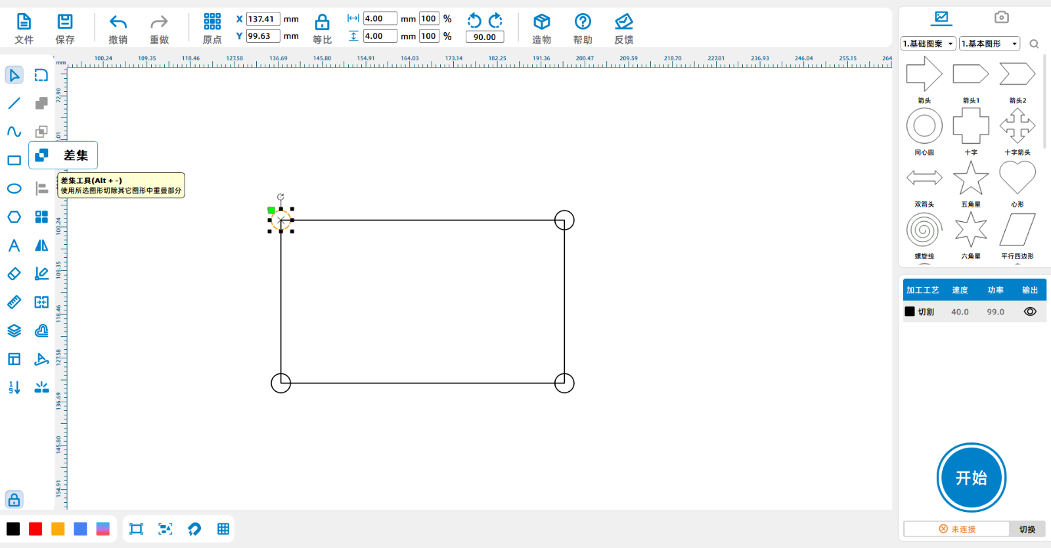This screenshot has width=1051, height=548.
Task: Pick the red color swatch
Action: click(35, 529)
